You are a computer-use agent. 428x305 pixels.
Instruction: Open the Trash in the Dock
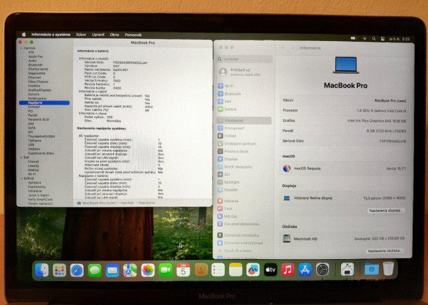pyautogui.click(x=388, y=269)
